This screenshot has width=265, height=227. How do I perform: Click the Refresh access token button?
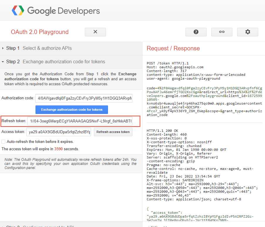point(113,132)
